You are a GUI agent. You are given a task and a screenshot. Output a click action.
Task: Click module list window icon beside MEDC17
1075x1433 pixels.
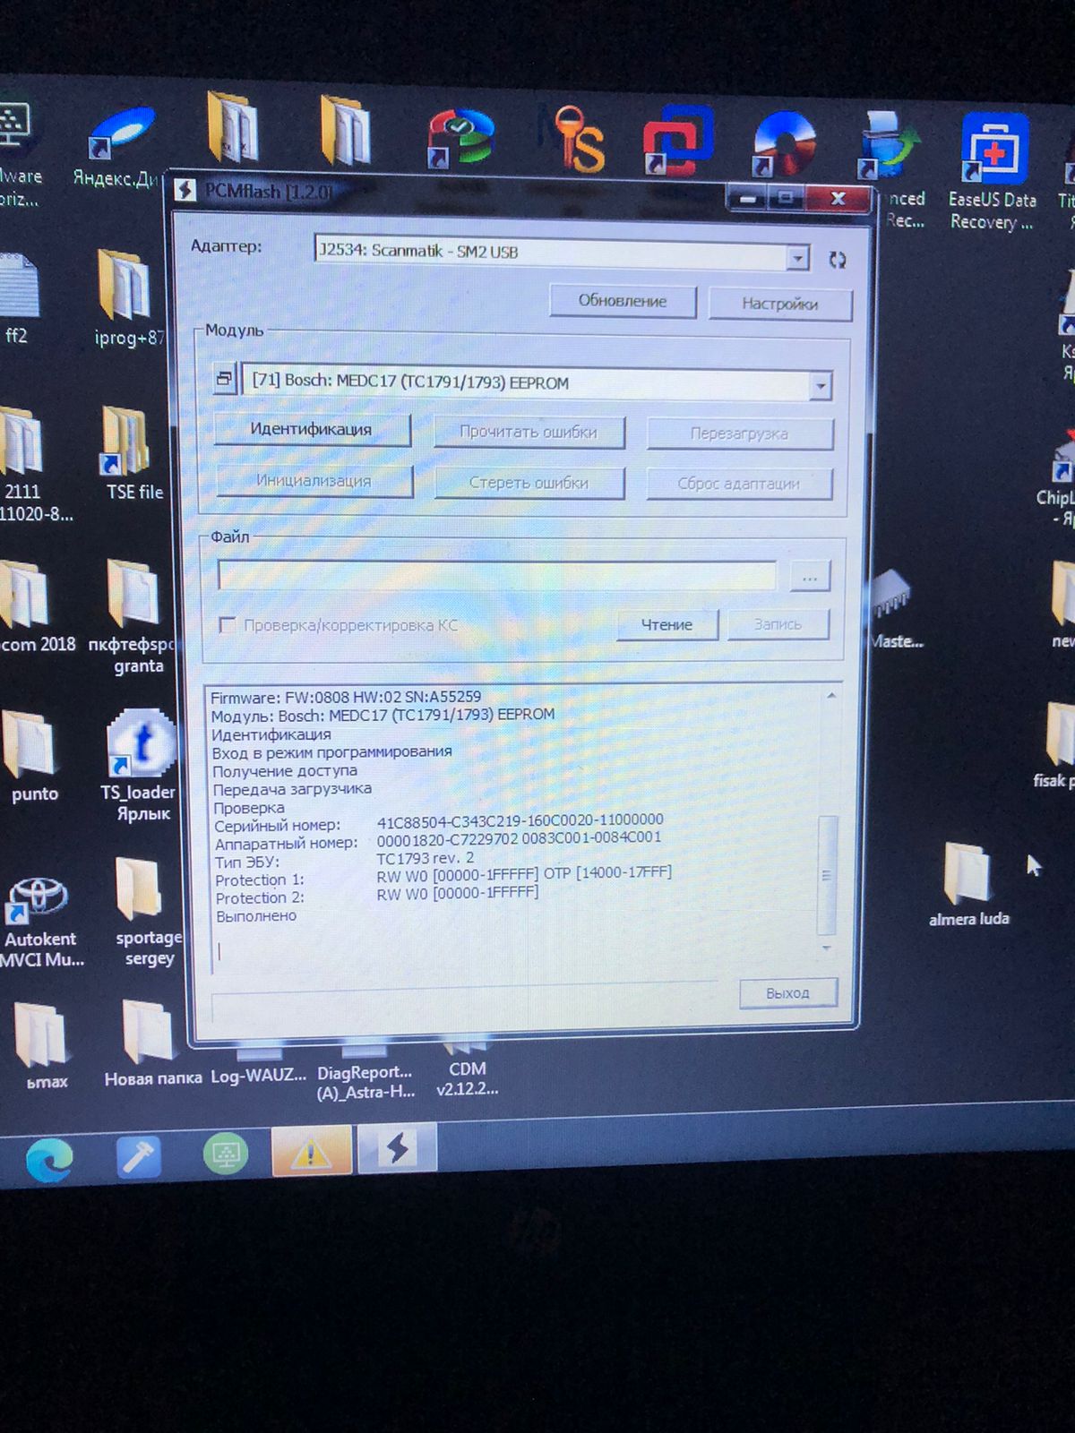pos(224,379)
